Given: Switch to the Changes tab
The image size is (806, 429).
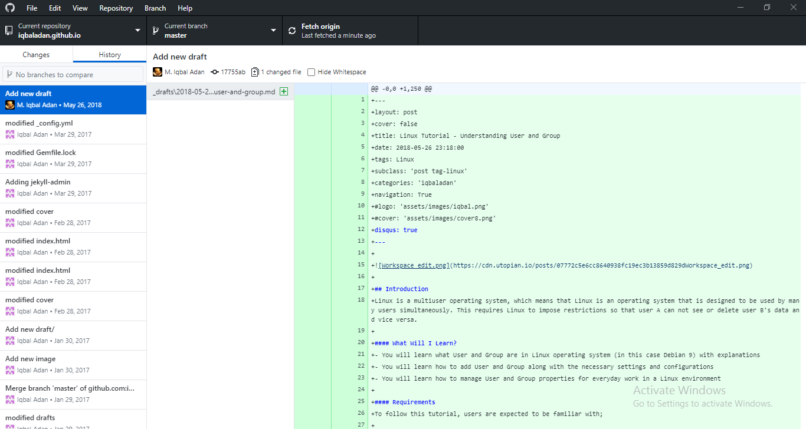Looking at the screenshot, I should [x=36, y=54].
